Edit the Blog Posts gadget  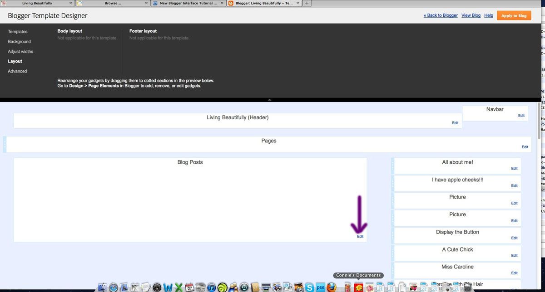click(x=360, y=237)
